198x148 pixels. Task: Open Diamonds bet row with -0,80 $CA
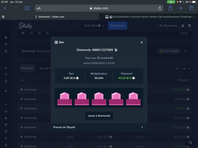tap(105, 99)
